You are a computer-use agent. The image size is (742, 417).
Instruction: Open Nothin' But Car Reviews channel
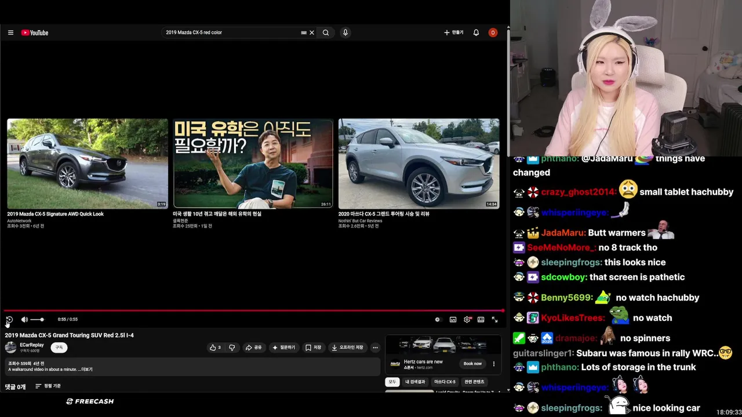(x=361, y=221)
